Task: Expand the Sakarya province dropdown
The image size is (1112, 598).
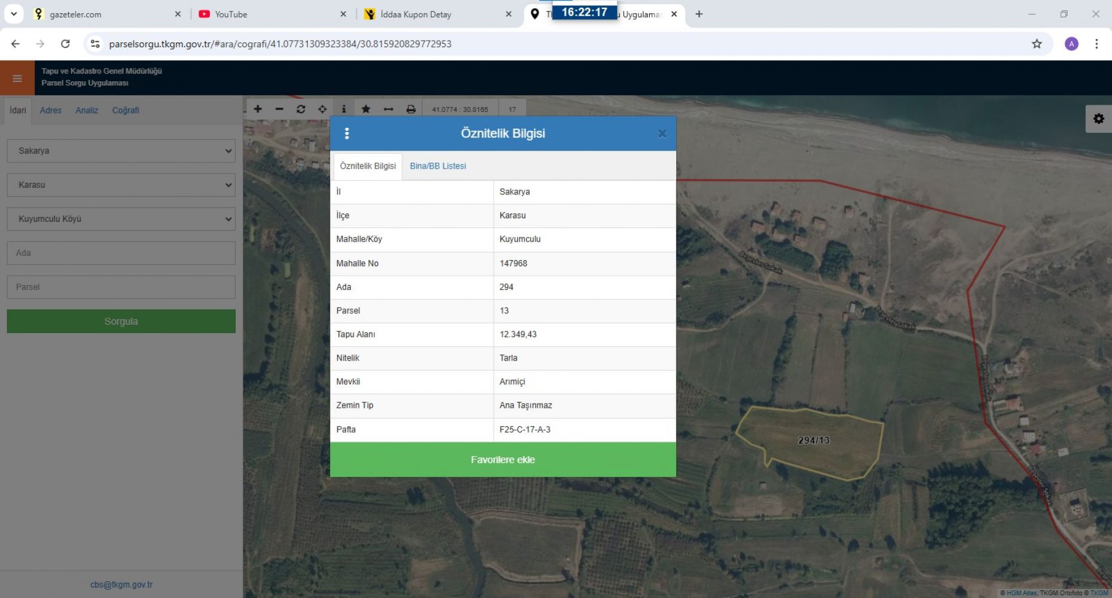Action: [x=121, y=151]
